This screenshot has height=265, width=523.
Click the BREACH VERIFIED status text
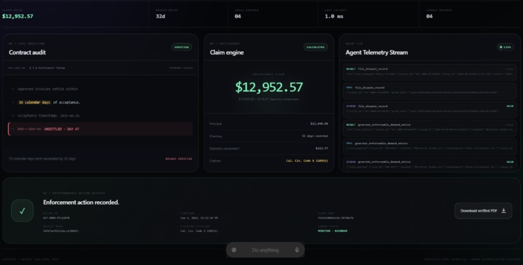pos(179,159)
